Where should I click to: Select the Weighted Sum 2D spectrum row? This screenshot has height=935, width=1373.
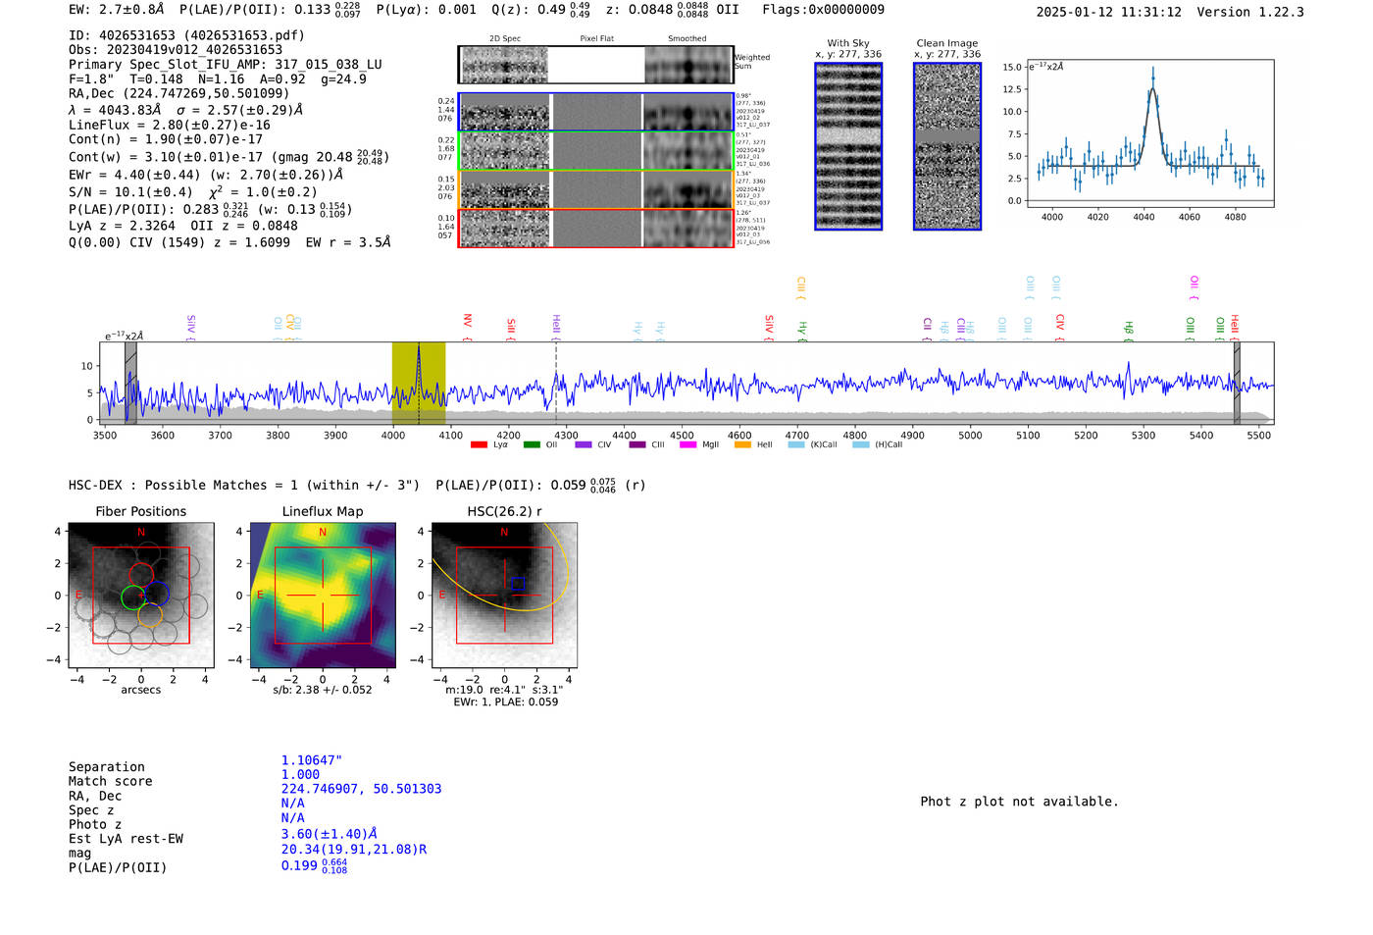point(595,65)
